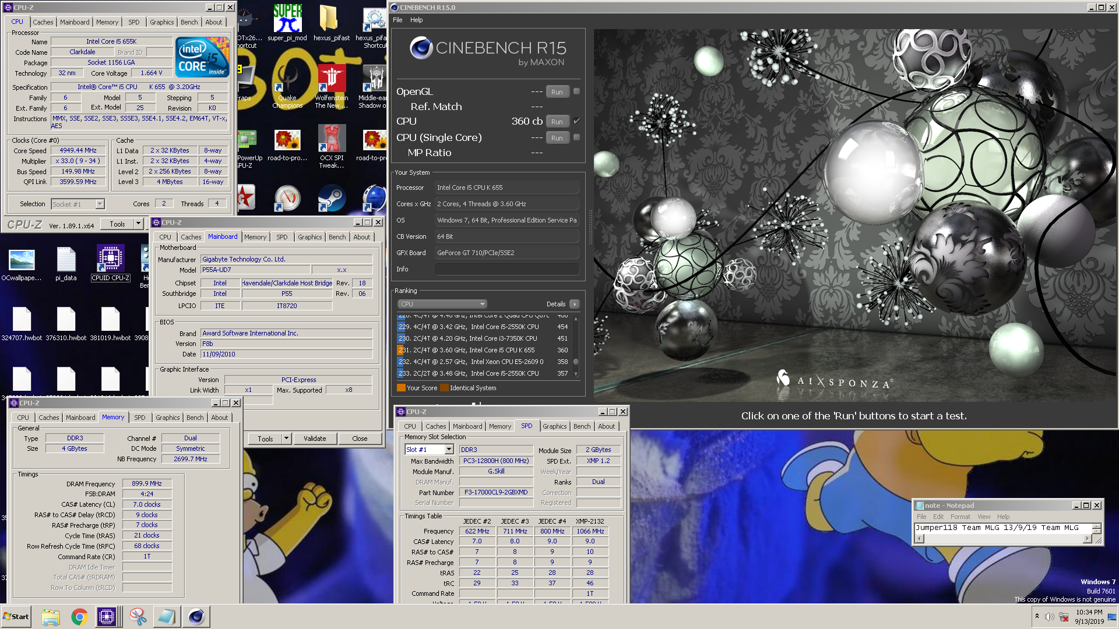Open the Quake Champions desktop shortcut

tap(287, 86)
